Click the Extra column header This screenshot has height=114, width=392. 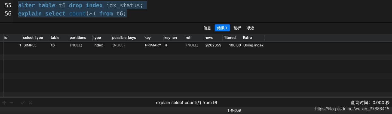(247, 38)
